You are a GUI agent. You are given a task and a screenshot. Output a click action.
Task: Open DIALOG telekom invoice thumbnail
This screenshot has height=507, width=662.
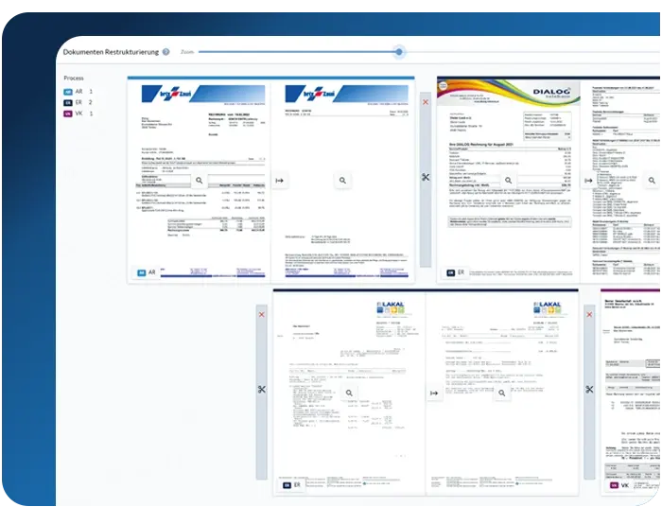click(x=509, y=181)
